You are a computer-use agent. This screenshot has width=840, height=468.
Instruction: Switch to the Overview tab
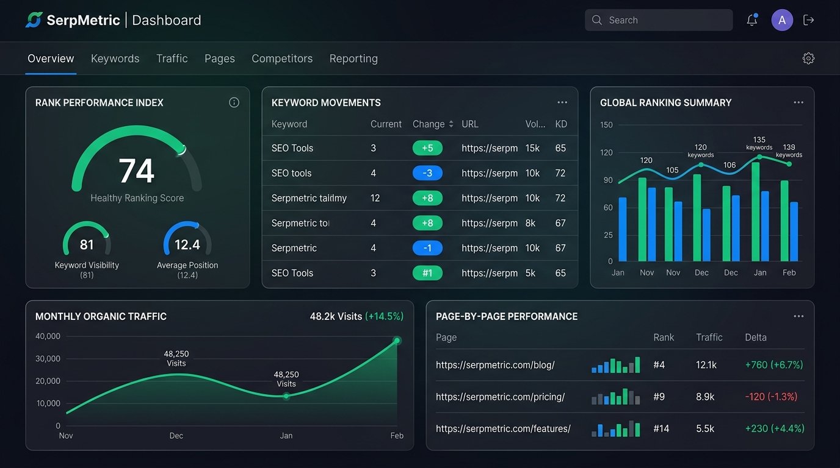pyautogui.click(x=51, y=58)
